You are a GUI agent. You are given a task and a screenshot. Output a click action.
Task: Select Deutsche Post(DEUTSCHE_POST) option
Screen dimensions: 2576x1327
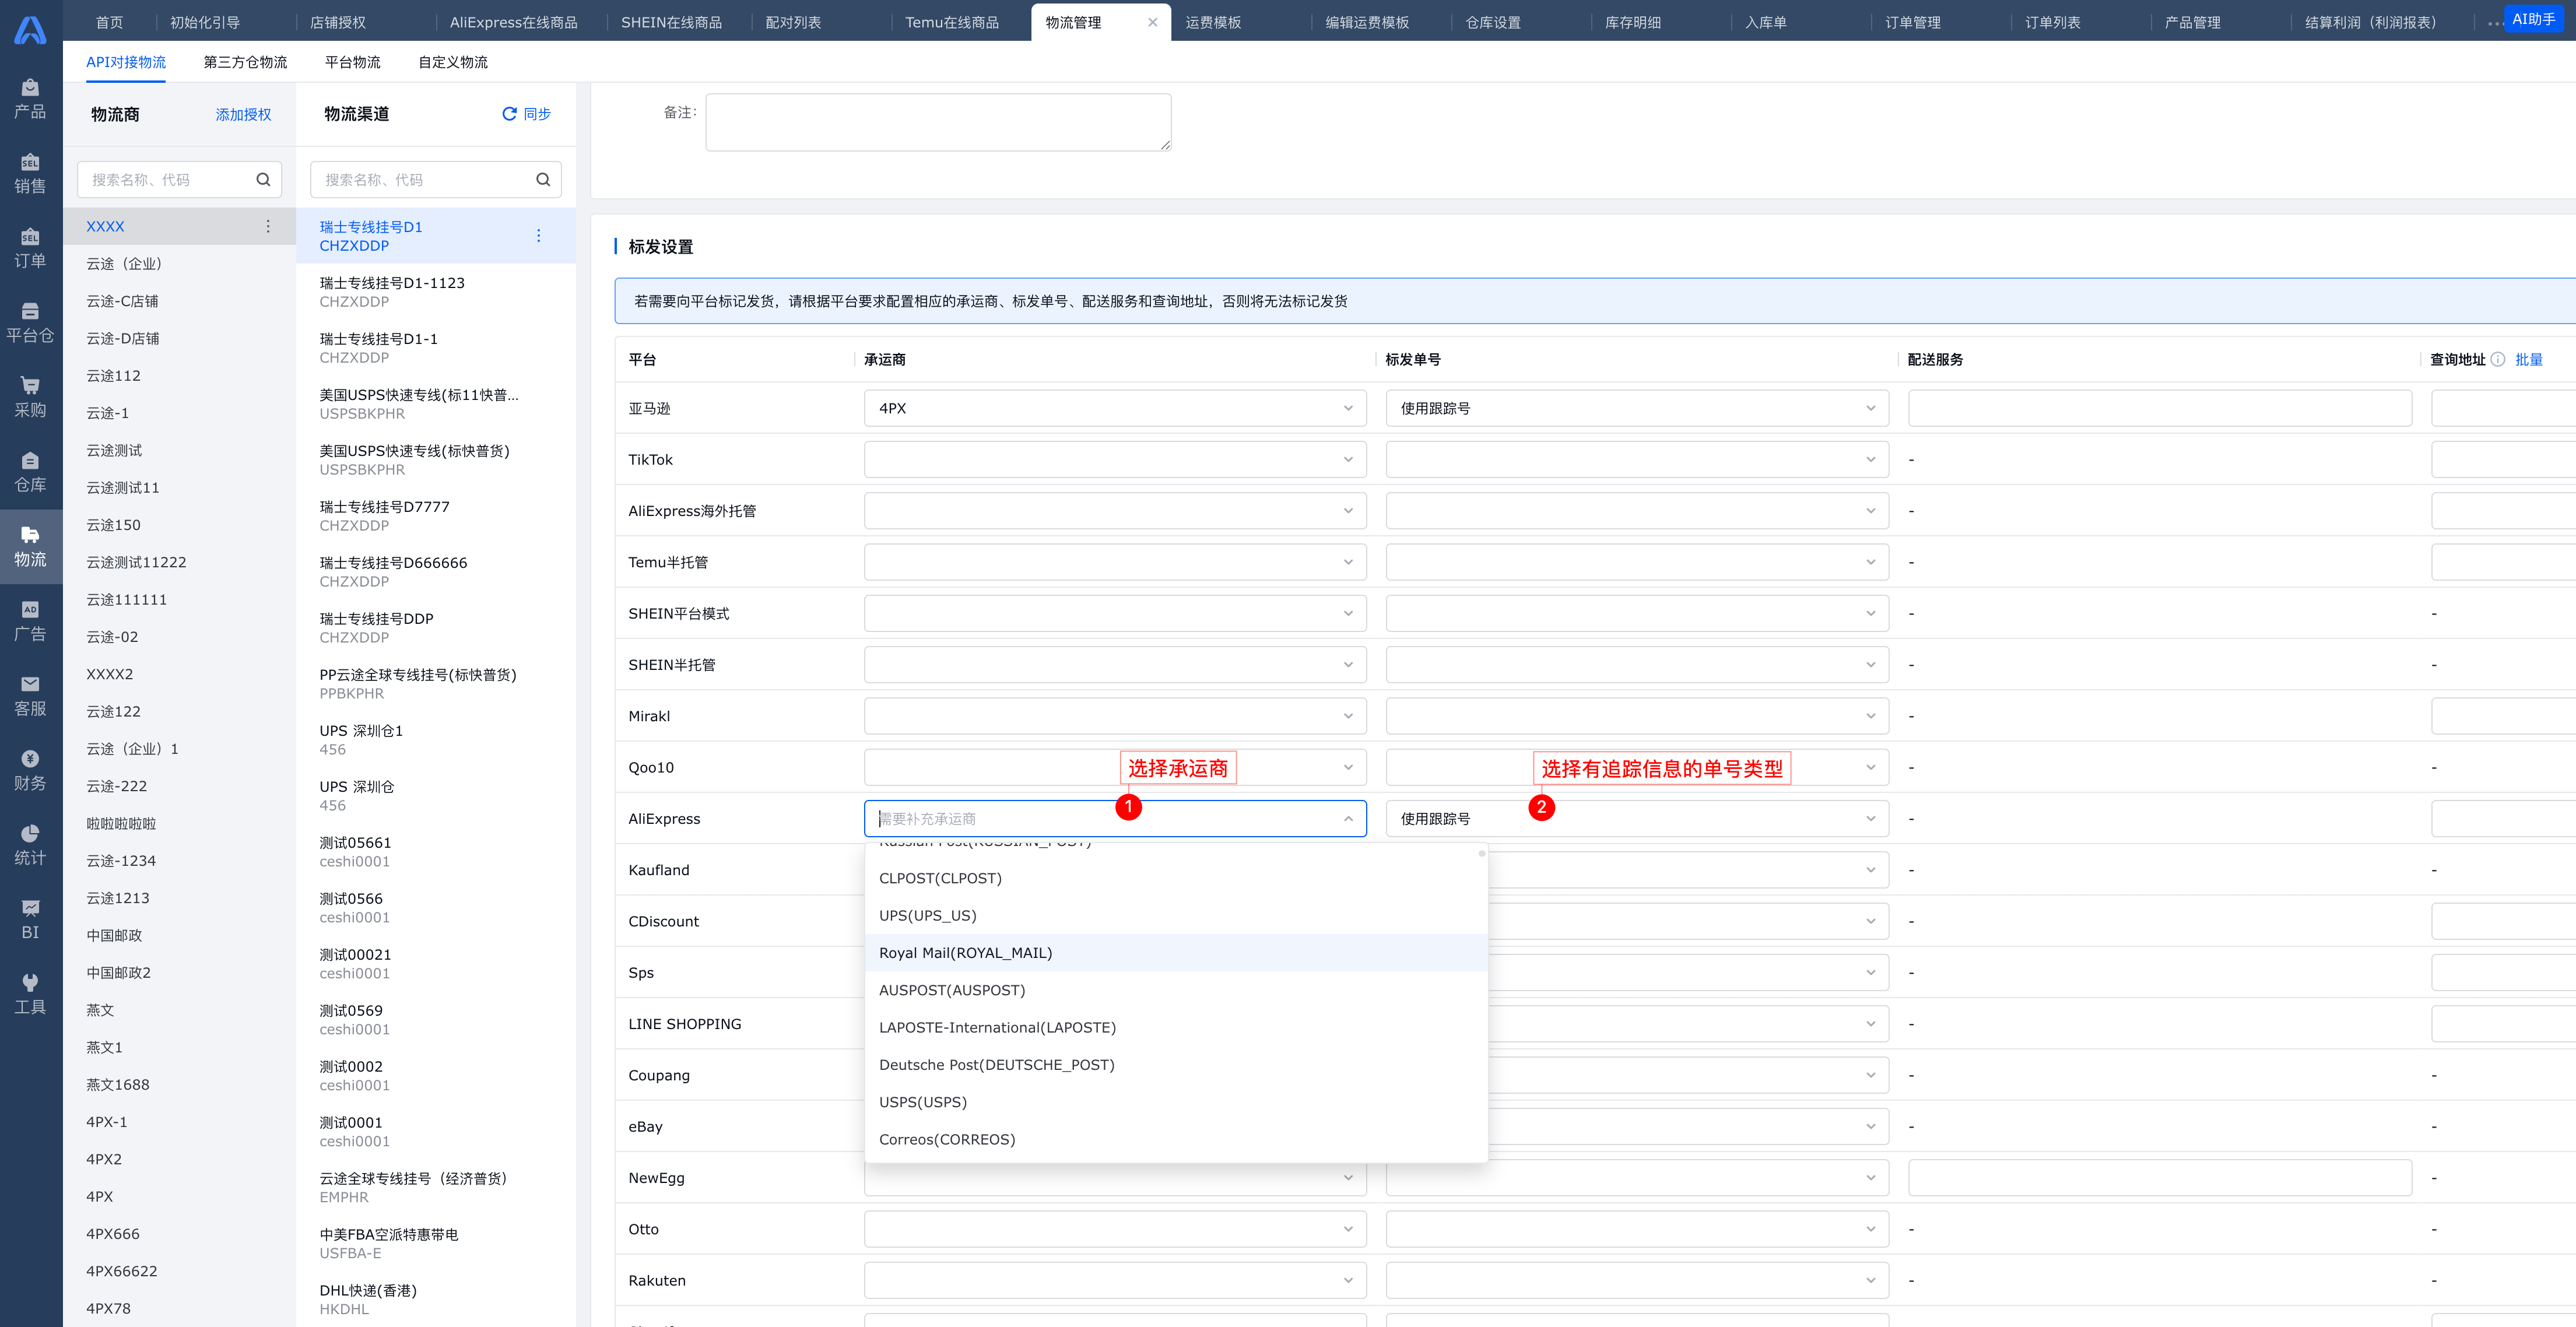[1176, 1065]
